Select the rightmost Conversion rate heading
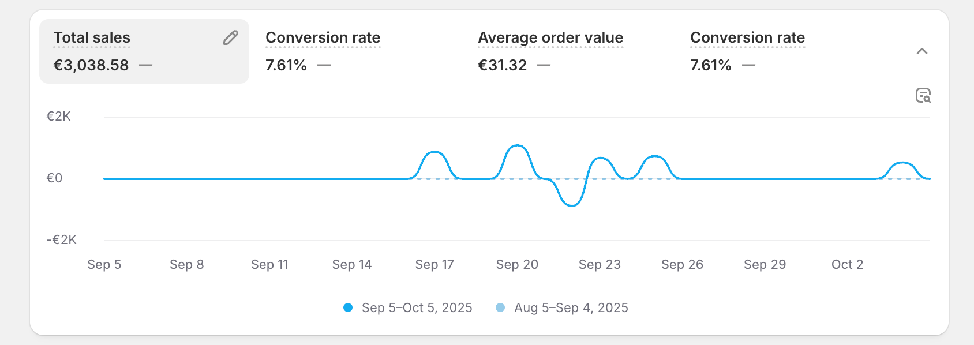This screenshot has width=974, height=345. pyautogui.click(x=747, y=37)
